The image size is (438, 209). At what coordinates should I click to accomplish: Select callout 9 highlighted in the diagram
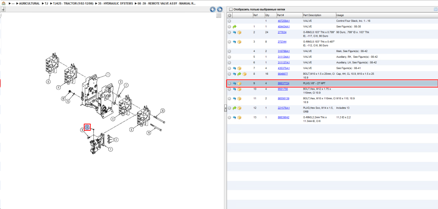click(x=87, y=127)
